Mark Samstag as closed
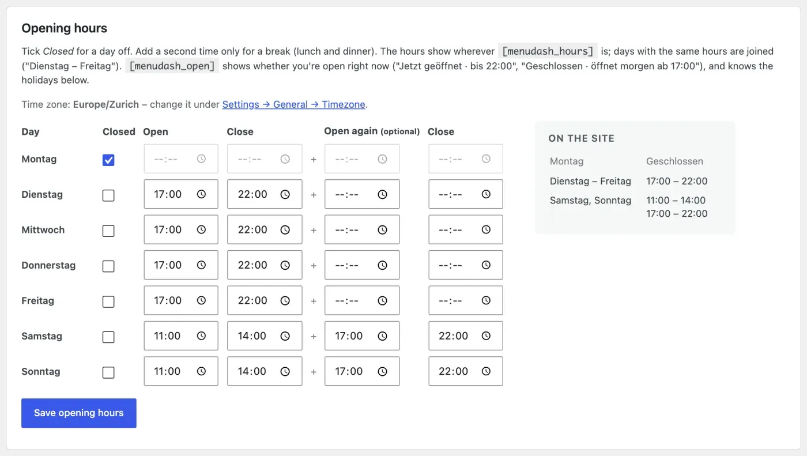Viewport: 807px width, 456px height. click(x=108, y=337)
